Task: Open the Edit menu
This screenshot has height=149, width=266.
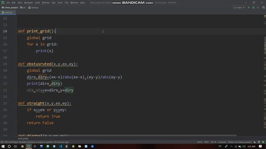Action: (x=14, y=3)
